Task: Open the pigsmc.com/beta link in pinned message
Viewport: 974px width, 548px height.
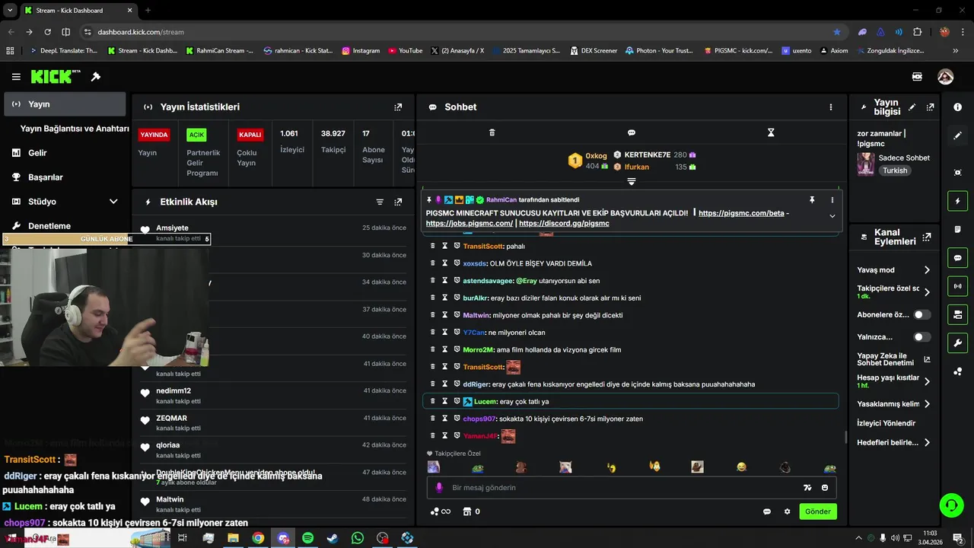Action: point(741,213)
